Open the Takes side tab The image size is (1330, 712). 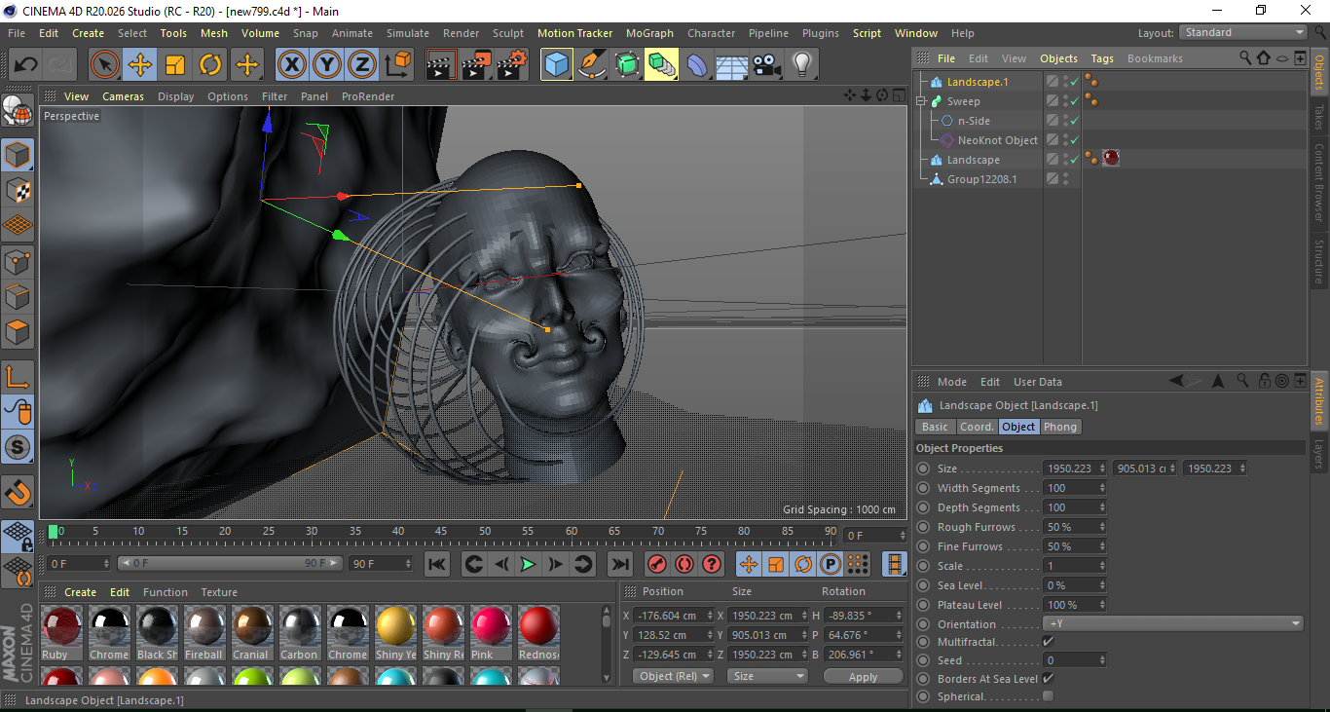point(1319,117)
